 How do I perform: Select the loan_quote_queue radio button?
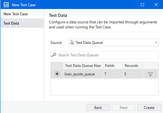[57, 74]
